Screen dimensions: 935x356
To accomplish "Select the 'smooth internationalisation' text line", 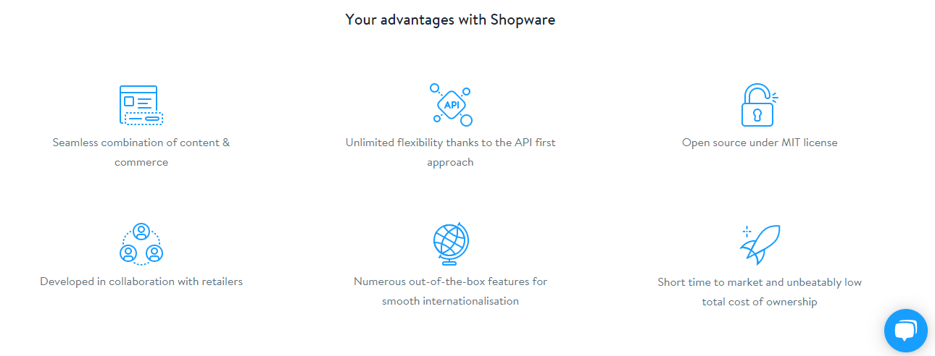I will (x=451, y=302).
